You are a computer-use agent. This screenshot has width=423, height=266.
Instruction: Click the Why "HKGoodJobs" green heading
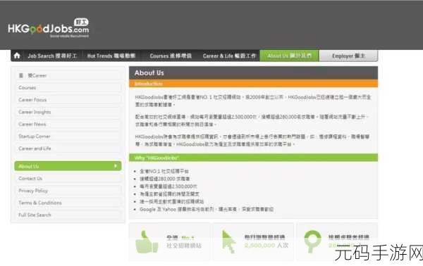tap(157, 158)
